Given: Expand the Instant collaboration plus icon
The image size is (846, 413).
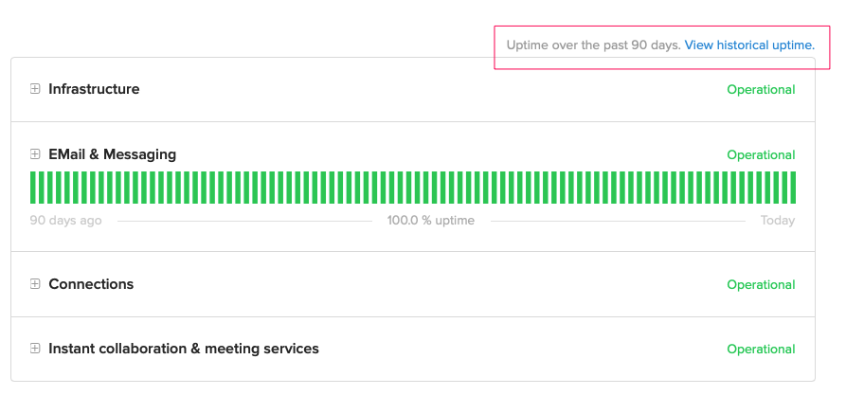Looking at the screenshot, I should tap(35, 349).
